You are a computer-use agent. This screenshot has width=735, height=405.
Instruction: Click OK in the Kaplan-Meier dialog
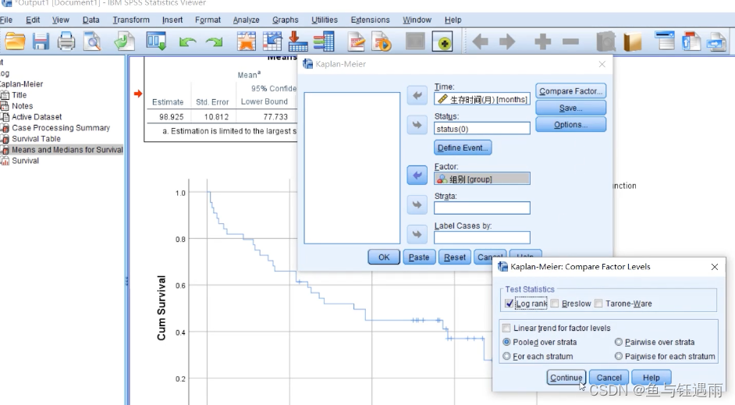coord(384,257)
